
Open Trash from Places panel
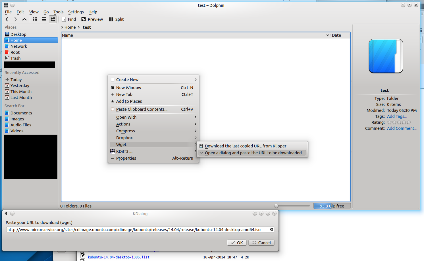[31, 58]
